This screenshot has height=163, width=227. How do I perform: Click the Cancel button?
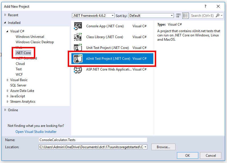click(211, 156)
